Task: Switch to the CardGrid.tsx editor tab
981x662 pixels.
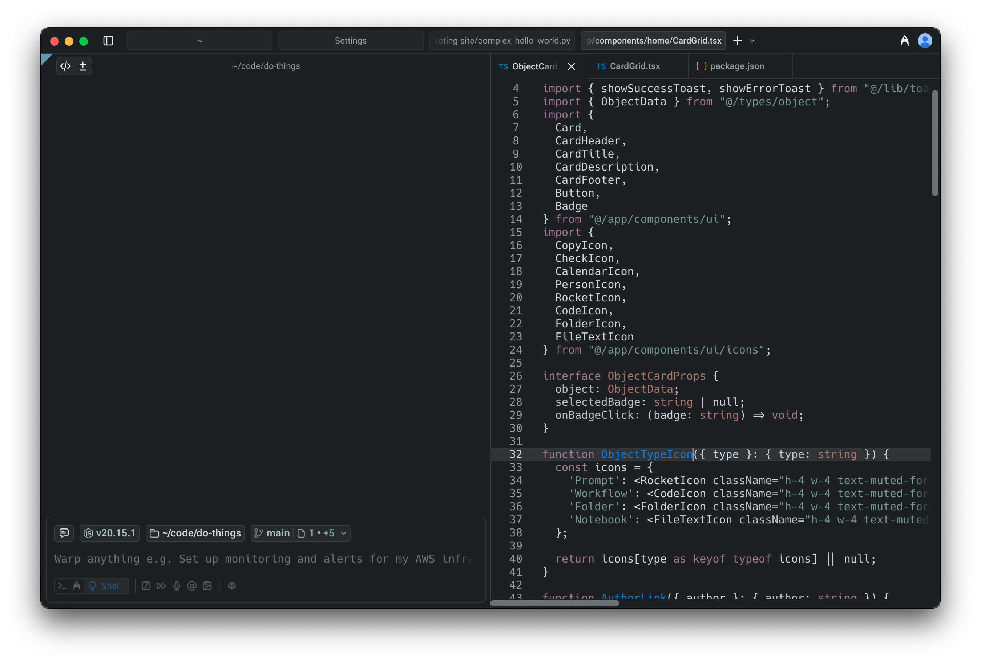Action: click(x=634, y=66)
